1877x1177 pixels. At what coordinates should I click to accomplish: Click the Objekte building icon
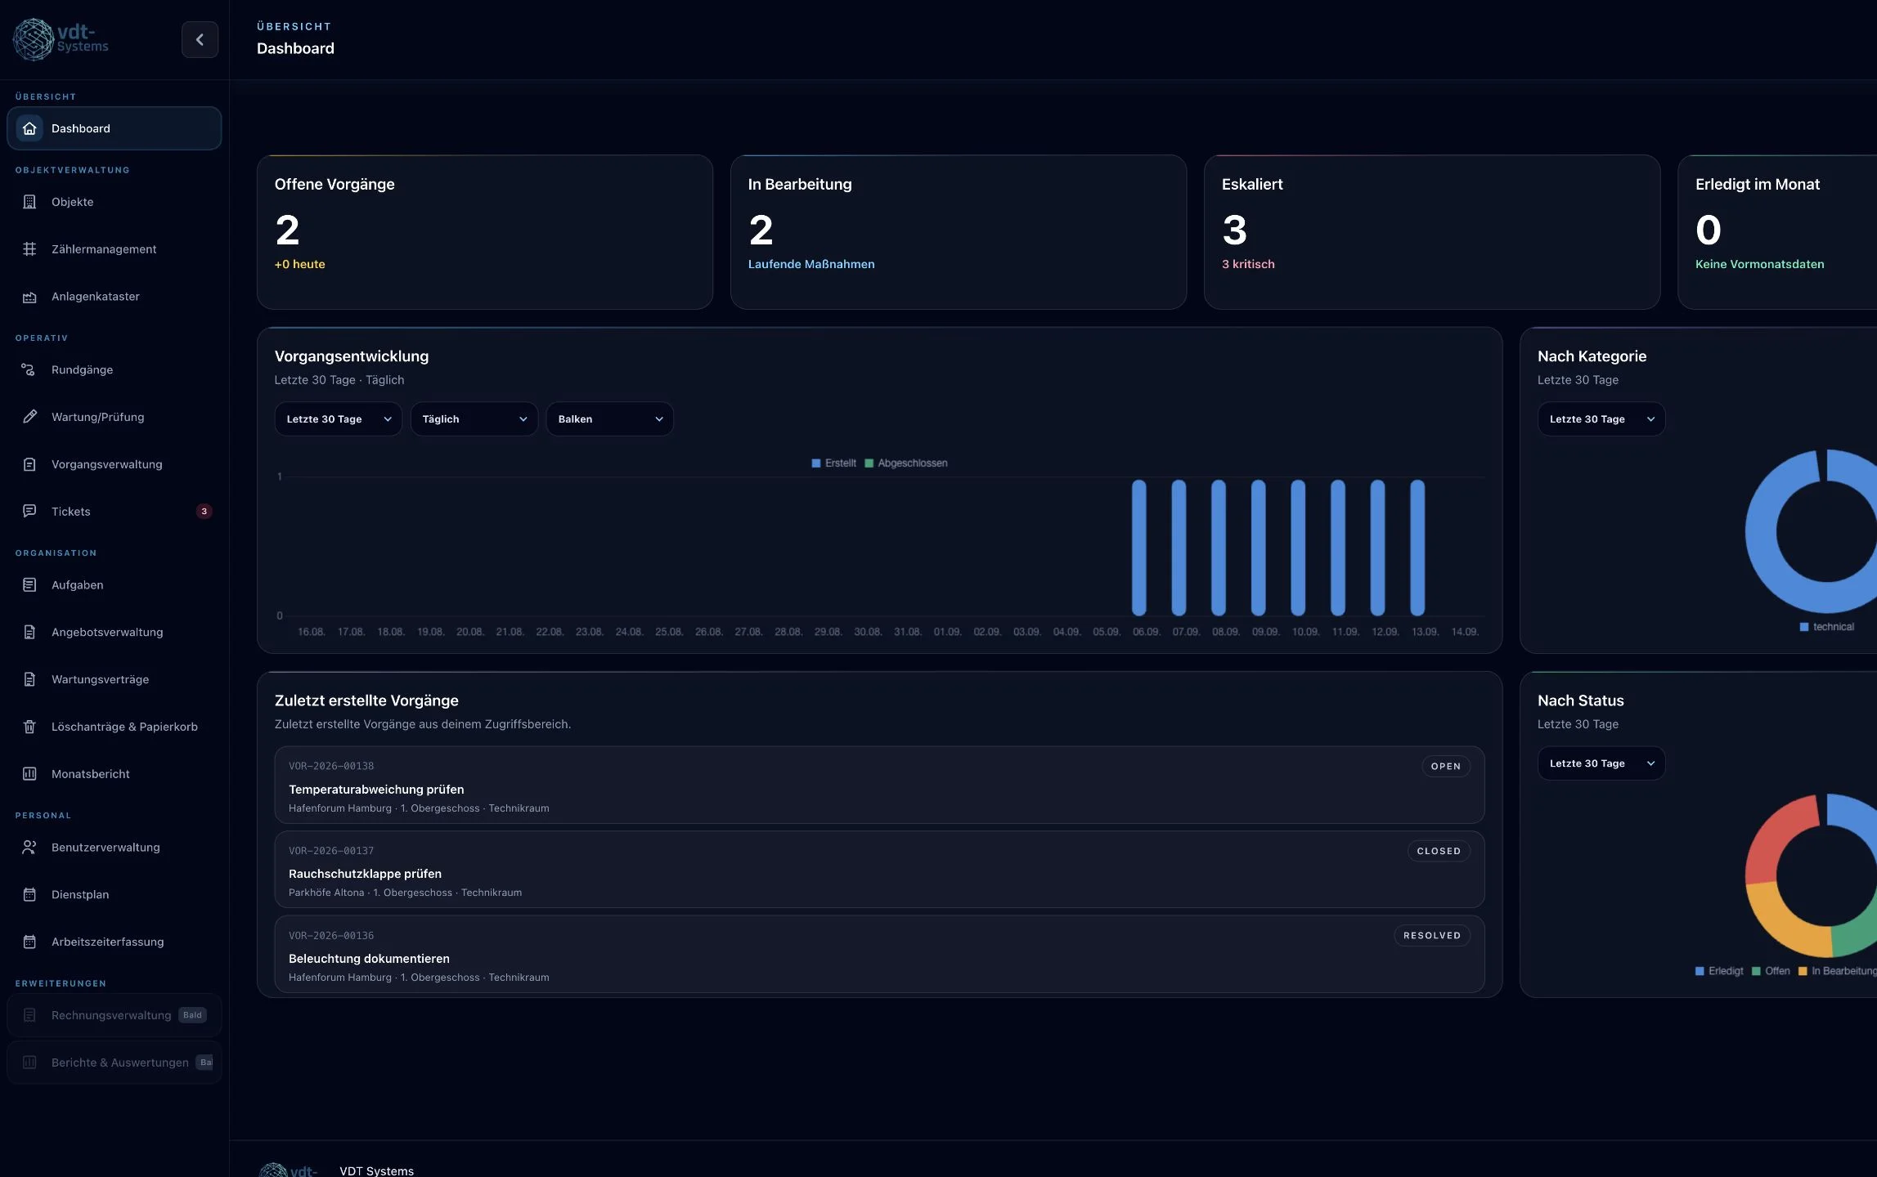pos(29,202)
